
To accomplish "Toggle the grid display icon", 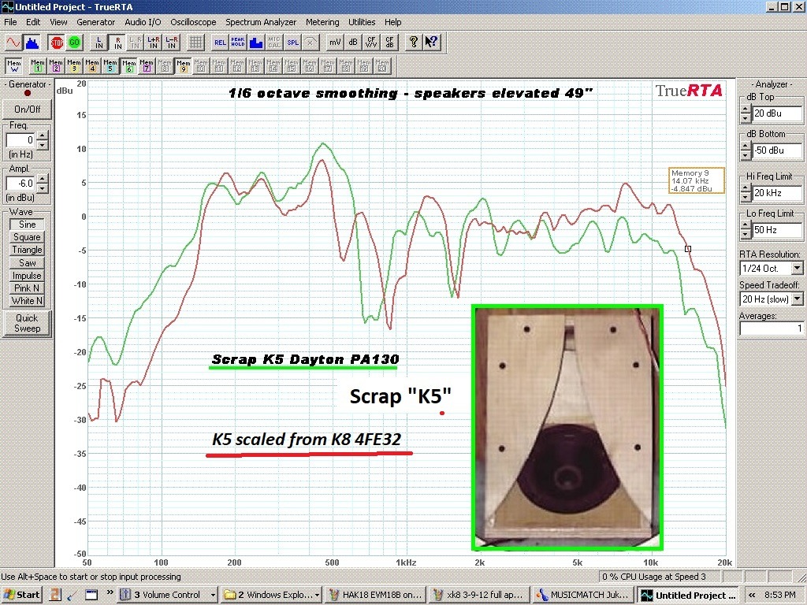I will [195, 43].
